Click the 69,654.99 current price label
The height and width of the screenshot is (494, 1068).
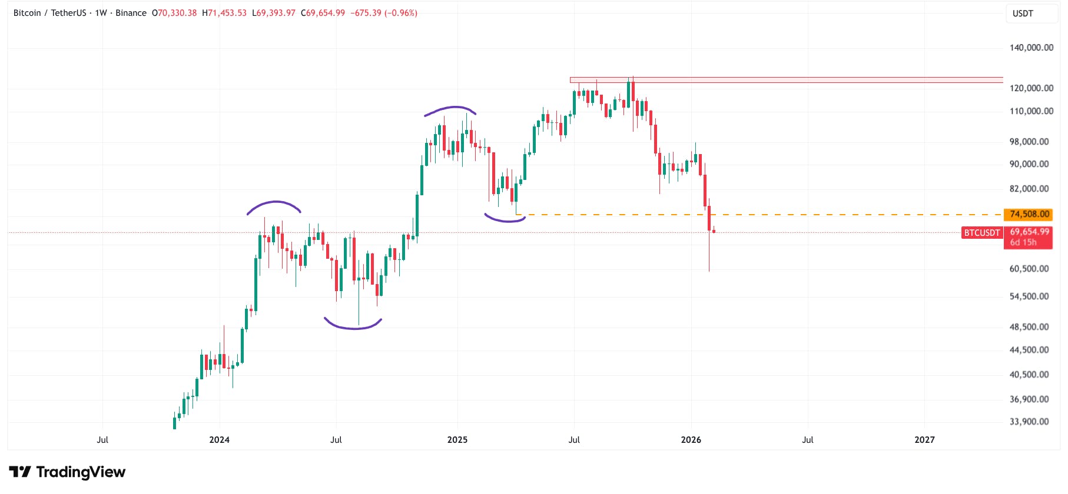point(1029,232)
